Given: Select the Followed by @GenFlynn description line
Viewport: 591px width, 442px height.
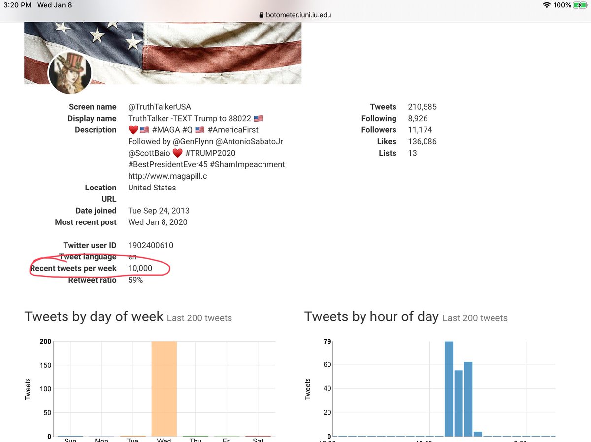Looking at the screenshot, I should [205, 141].
